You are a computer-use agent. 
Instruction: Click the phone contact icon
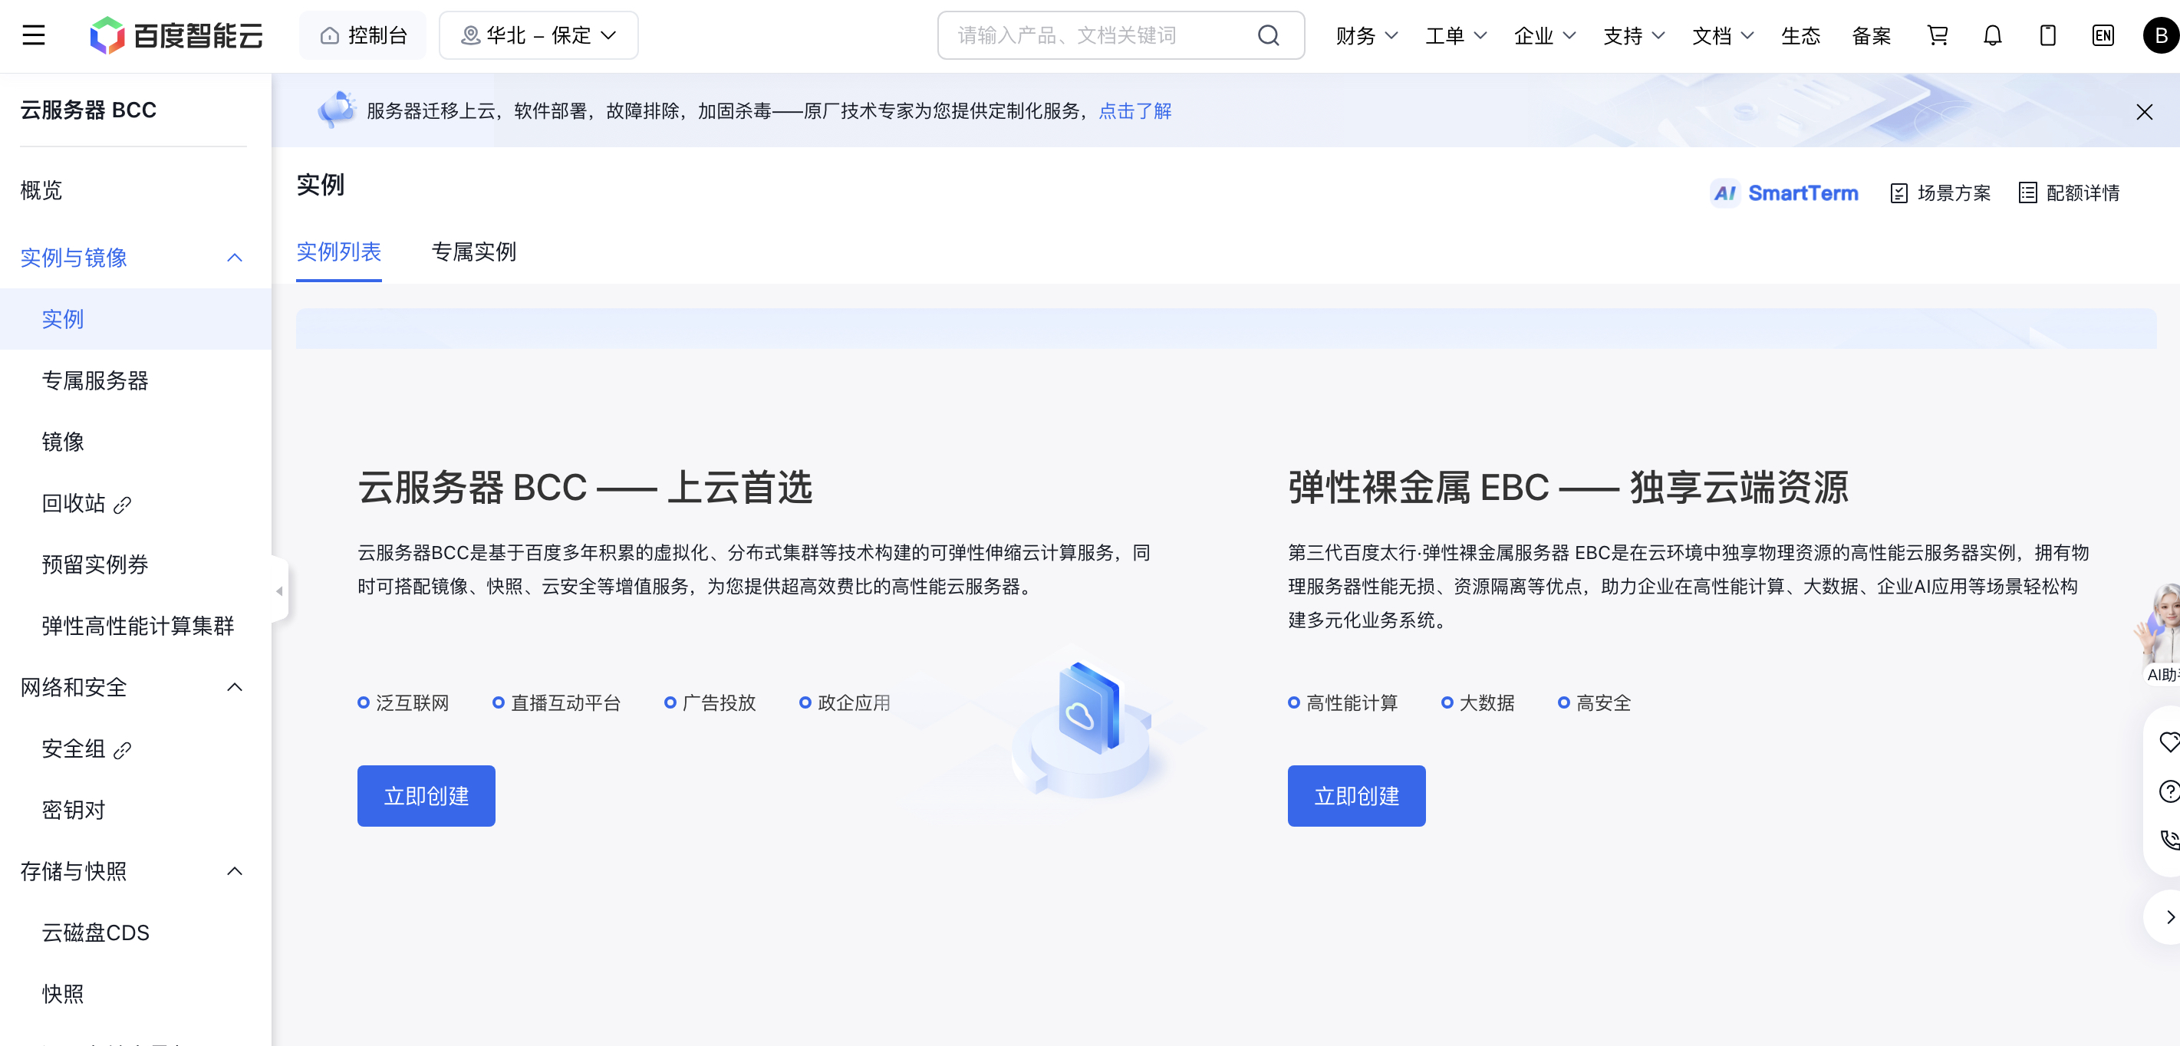pyautogui.click(x=2169, y=840)
